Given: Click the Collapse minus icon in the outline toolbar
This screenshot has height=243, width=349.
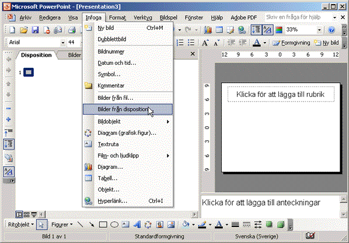Looking at the screenshot, I should pyautogui.click(x=8, y=108).
